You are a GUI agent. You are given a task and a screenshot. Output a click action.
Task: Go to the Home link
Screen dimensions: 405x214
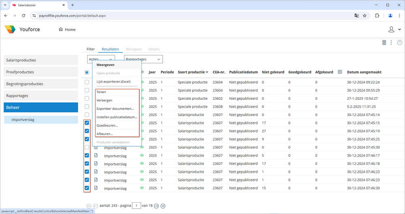click(67, 29)
